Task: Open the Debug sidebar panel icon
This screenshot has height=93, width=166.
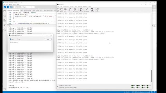Action: (5, 25)
